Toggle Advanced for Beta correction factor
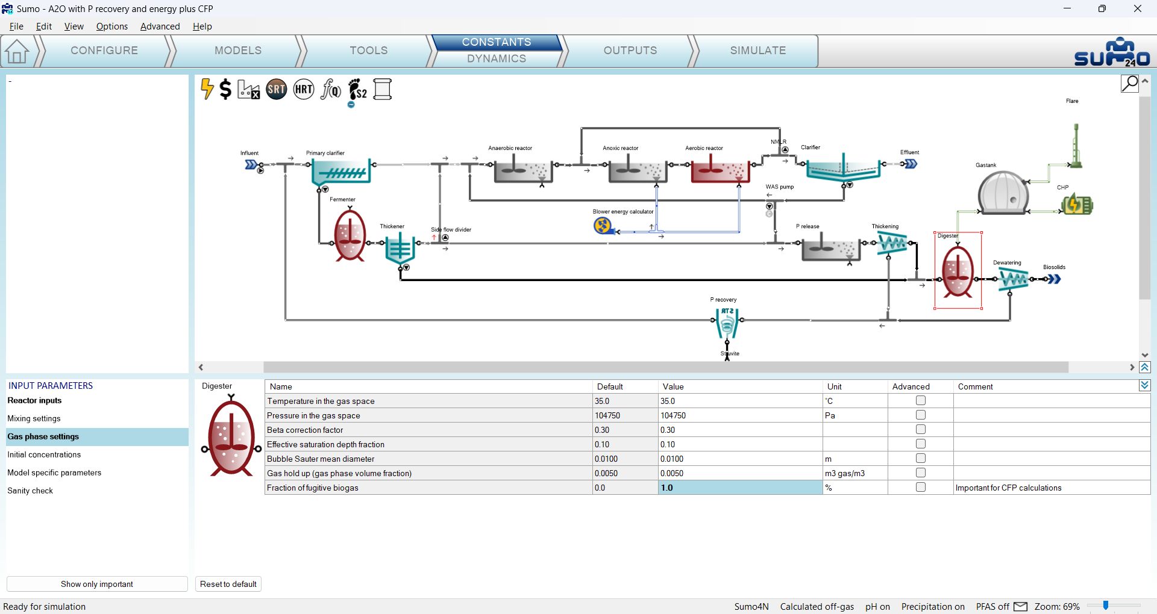The height and width of the screenshot is (614, 1157). (920, 430)
